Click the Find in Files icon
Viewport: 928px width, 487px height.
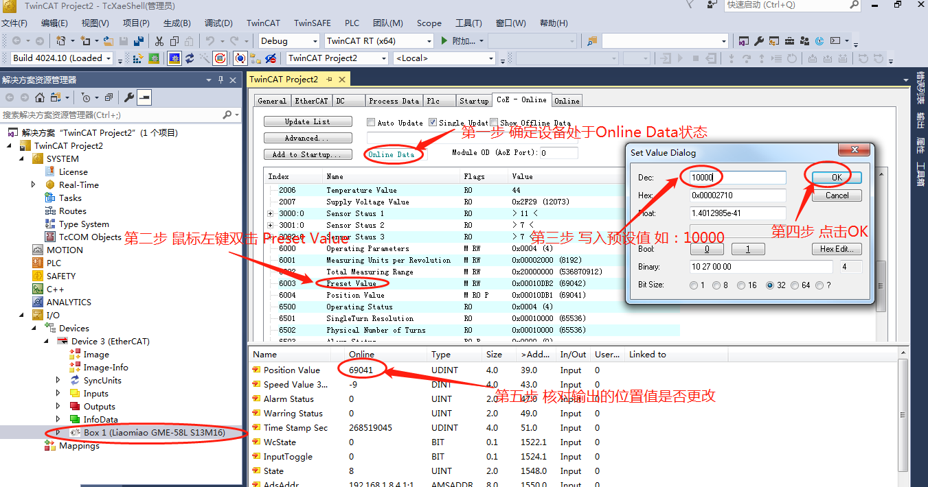(593, 41)
